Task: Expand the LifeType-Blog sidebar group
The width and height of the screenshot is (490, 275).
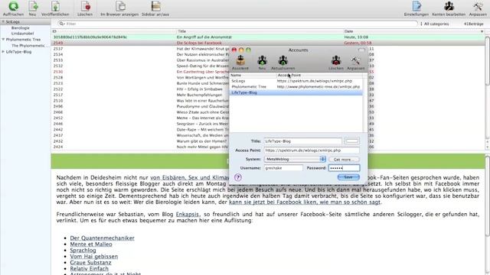Action: click(3, 52)
